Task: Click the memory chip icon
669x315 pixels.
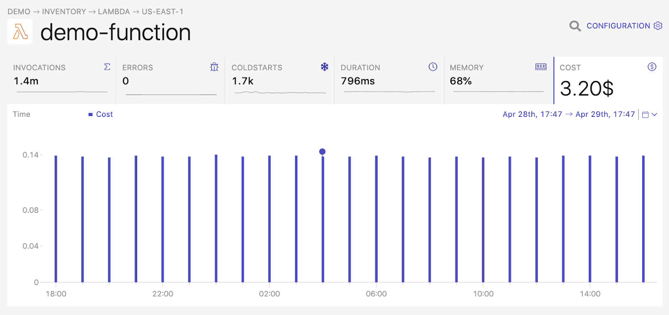Action: [541, 67]
